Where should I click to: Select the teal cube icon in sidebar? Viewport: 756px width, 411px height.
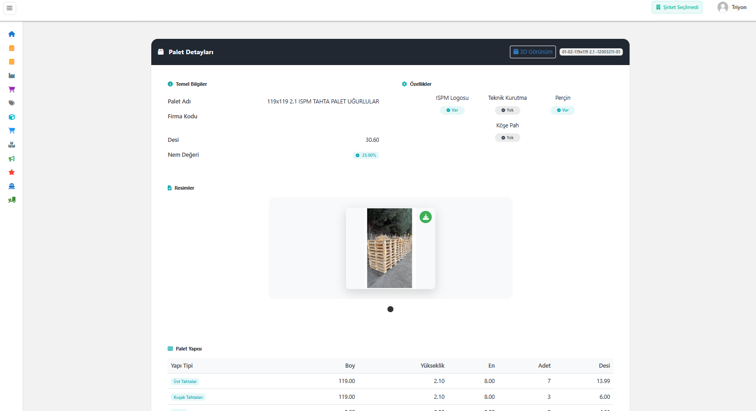pos(12,117)
